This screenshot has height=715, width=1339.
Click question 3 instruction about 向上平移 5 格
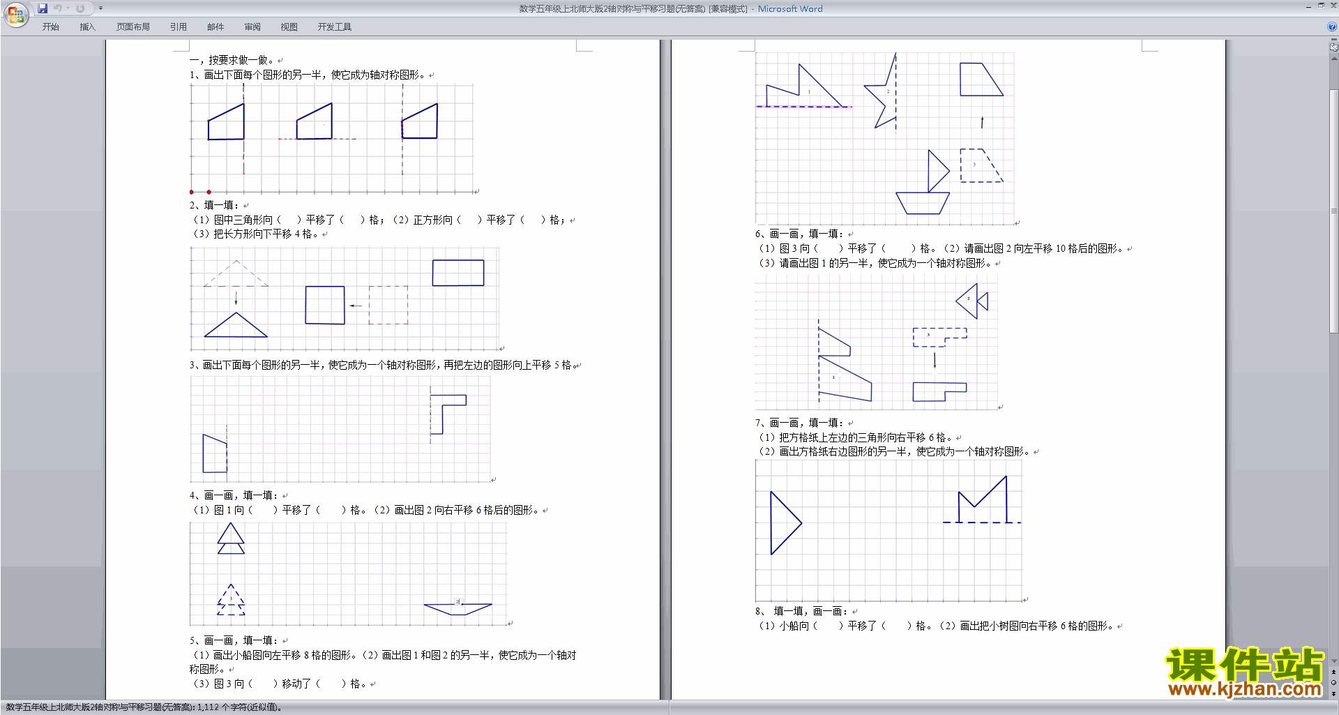(x=384, y=365)
